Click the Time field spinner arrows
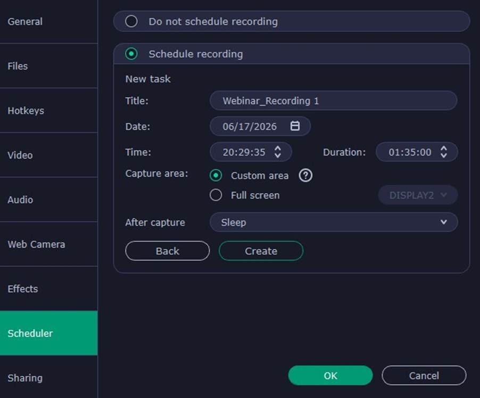Viewport: 480px width, 398px height. (x=277, y=152)
